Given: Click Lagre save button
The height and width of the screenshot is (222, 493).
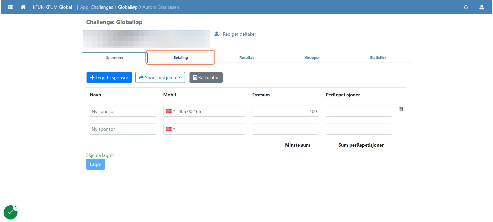Looking at the screenshot, I should tap(96, 164).
